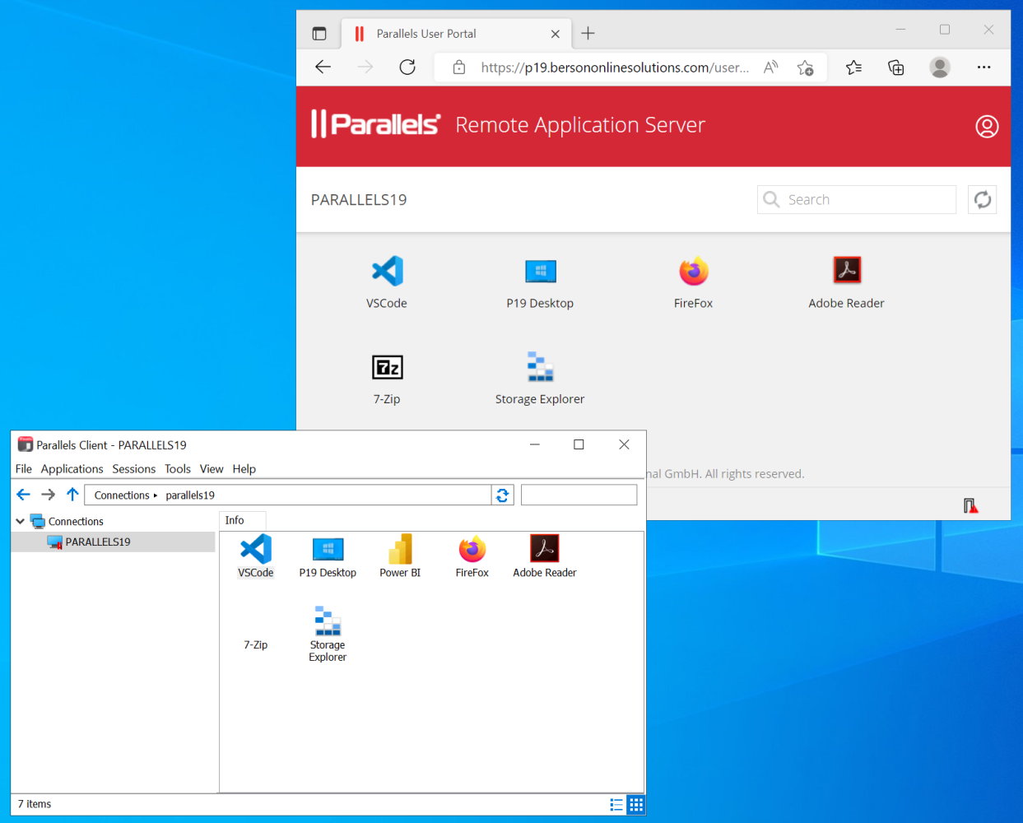This screenshot has width=1023, height=823.
Task: Select the Info tab in Parallels Client
Action: [242, 521]
